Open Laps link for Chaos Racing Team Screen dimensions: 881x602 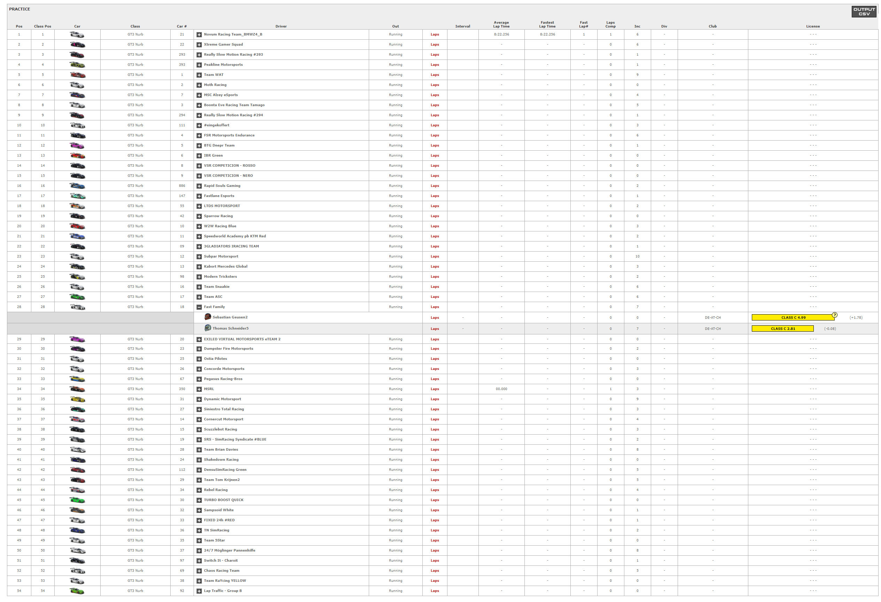[x=435, y=571]
